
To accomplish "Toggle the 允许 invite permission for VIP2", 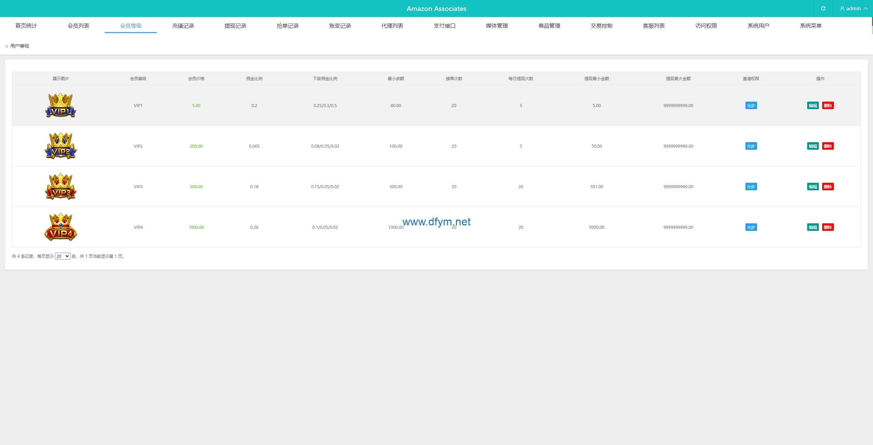I will (x=751, y=146).
